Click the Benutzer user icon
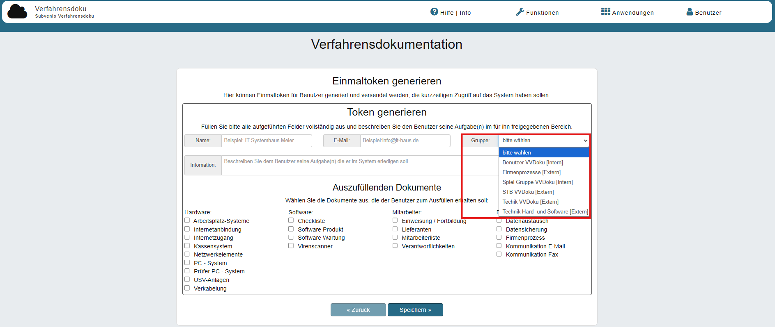775x327 pixels. tap(690, 11)
